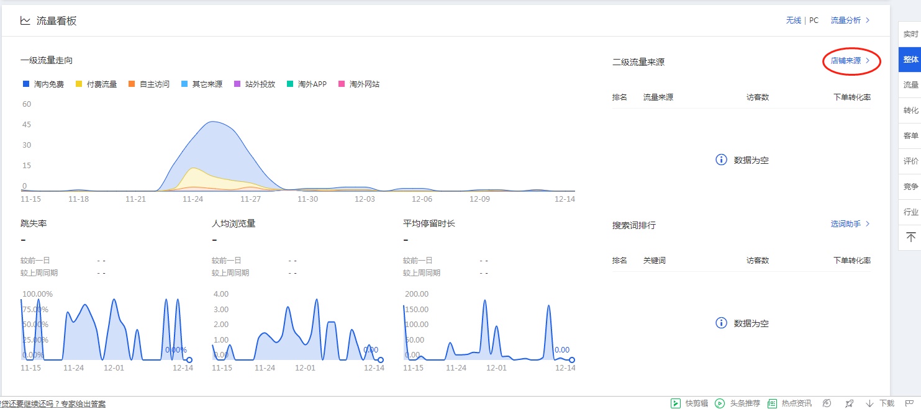This screenshot has height=409, width=921.
Task: Click the line chart icon beside 流量看板 title
Action: [x=24, y=20]
